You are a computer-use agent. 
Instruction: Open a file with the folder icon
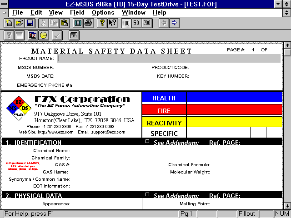point(19,23)
